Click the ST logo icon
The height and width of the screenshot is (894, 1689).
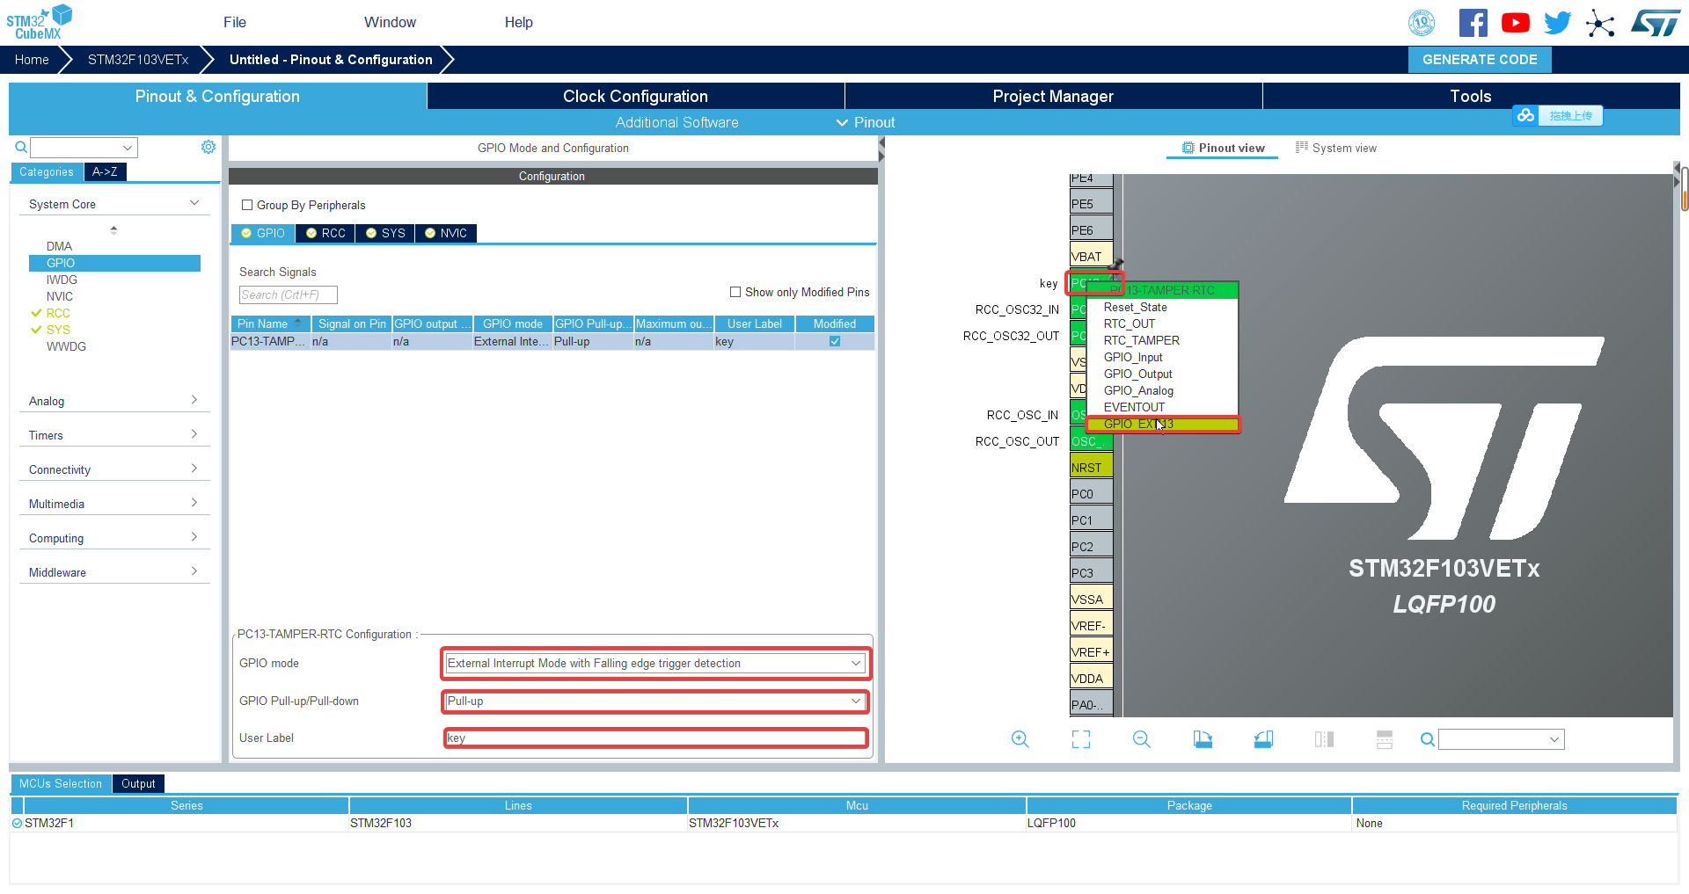click(1656, 23)
